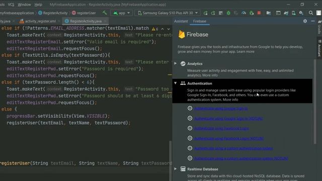Select the Firebase tab
This screenshot has width=322, height=181.
coord(199,21)
